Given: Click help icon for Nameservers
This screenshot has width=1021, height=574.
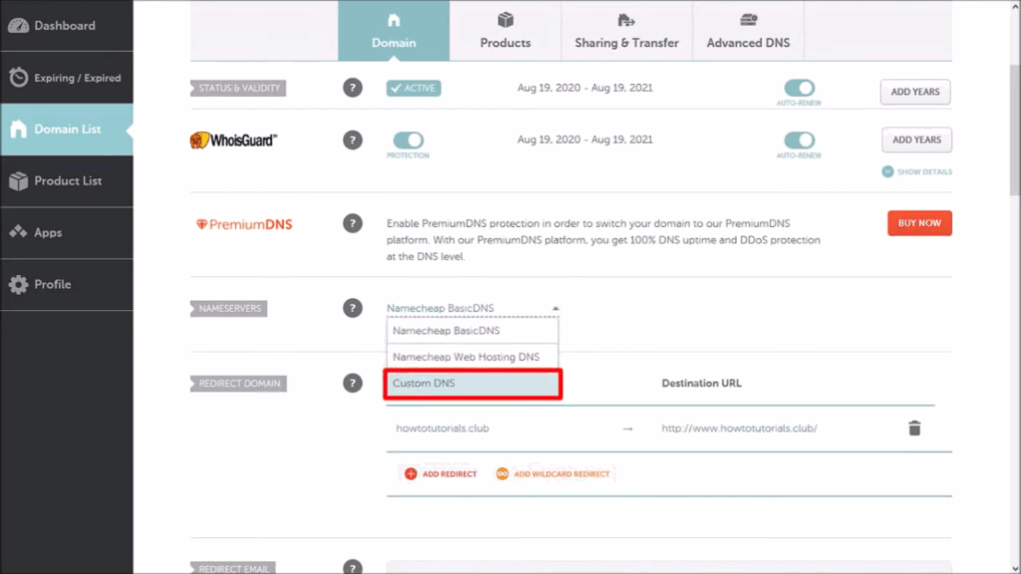Looking at the screenshot, I should 352,308.
